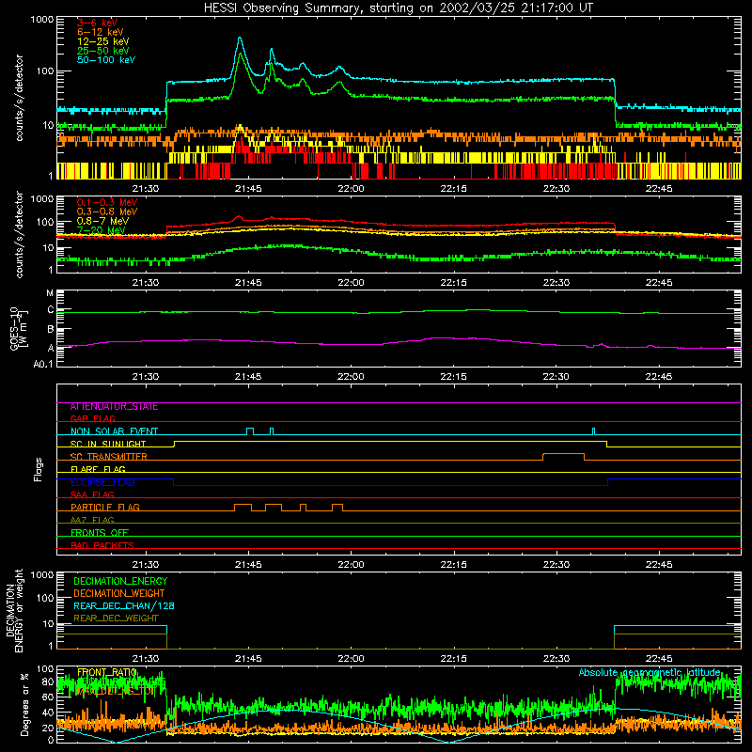Select the 7-20 MeV legend entry
752x752 pixels.
tap(102, 230)
